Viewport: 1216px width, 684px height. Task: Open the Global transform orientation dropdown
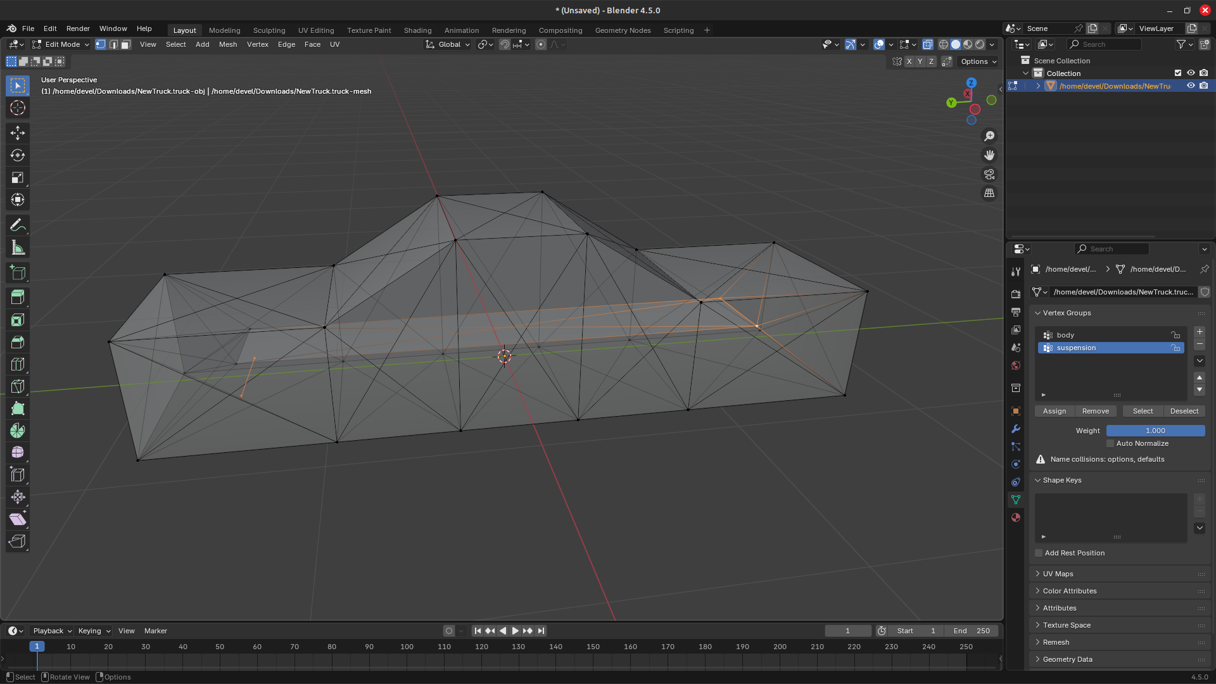click(x=448, y=44)
